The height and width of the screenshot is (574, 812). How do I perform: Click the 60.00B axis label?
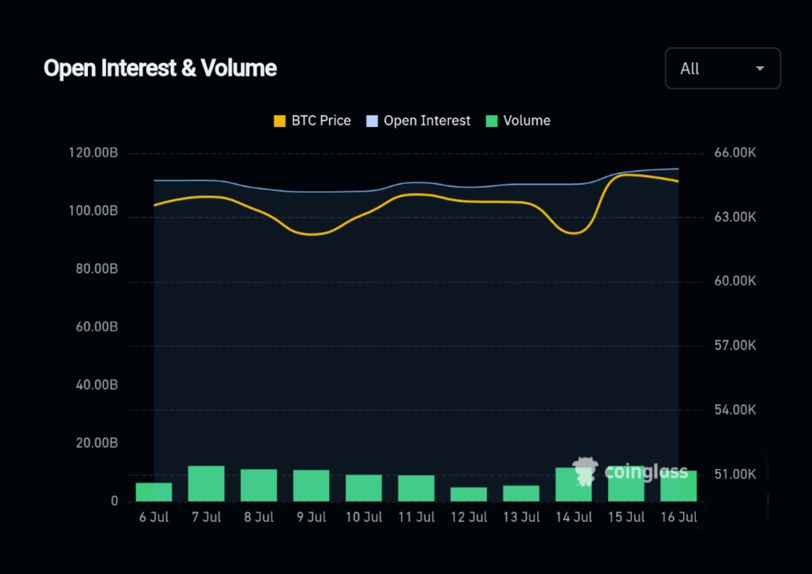coord(97,327)
